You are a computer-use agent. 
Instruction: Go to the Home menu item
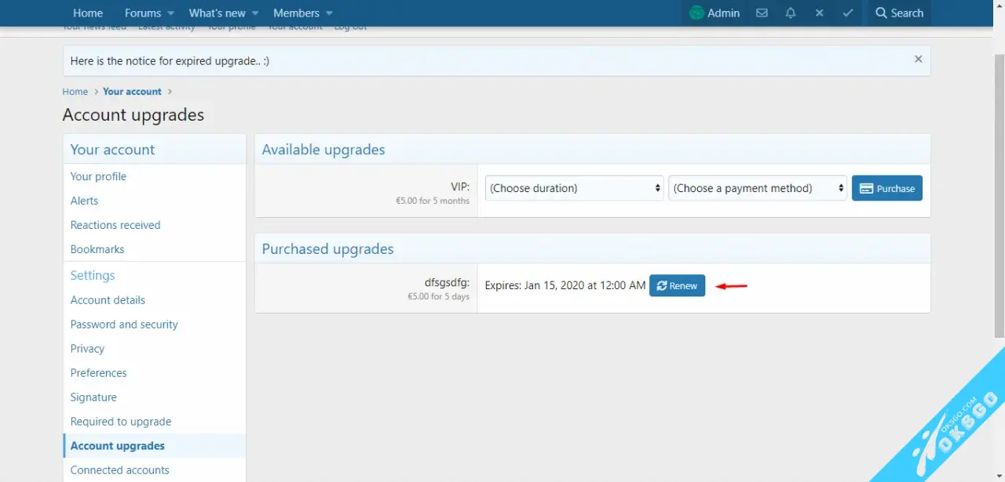point(88,13)
